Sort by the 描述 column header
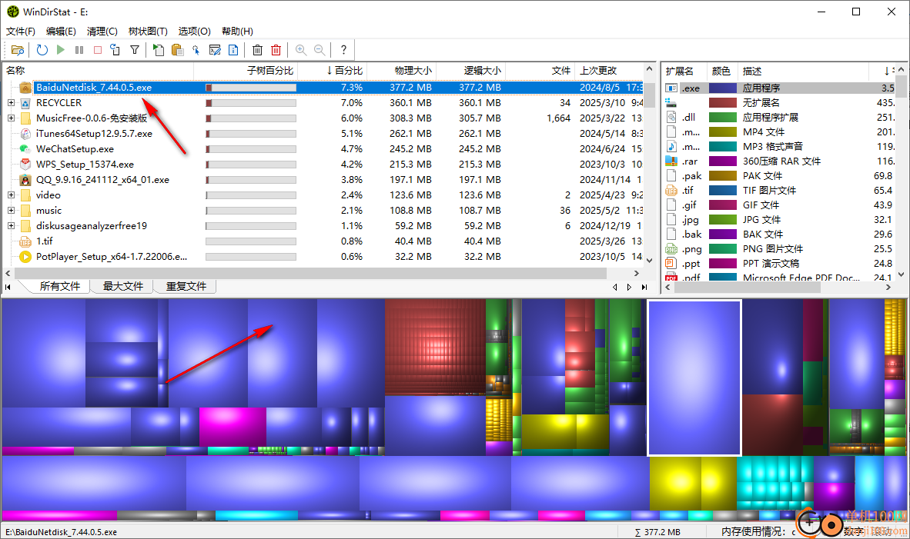The width and height of the screenshot is (910, 539). (x=803, y=71)
